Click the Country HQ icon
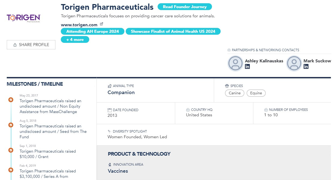This screenshot has height=180, width=332. 188,110
